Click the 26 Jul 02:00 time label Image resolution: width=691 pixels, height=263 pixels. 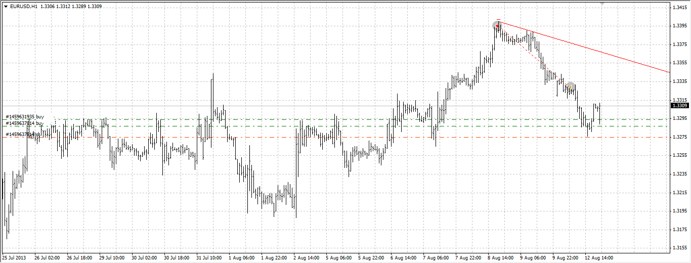(x=47, y=257)
